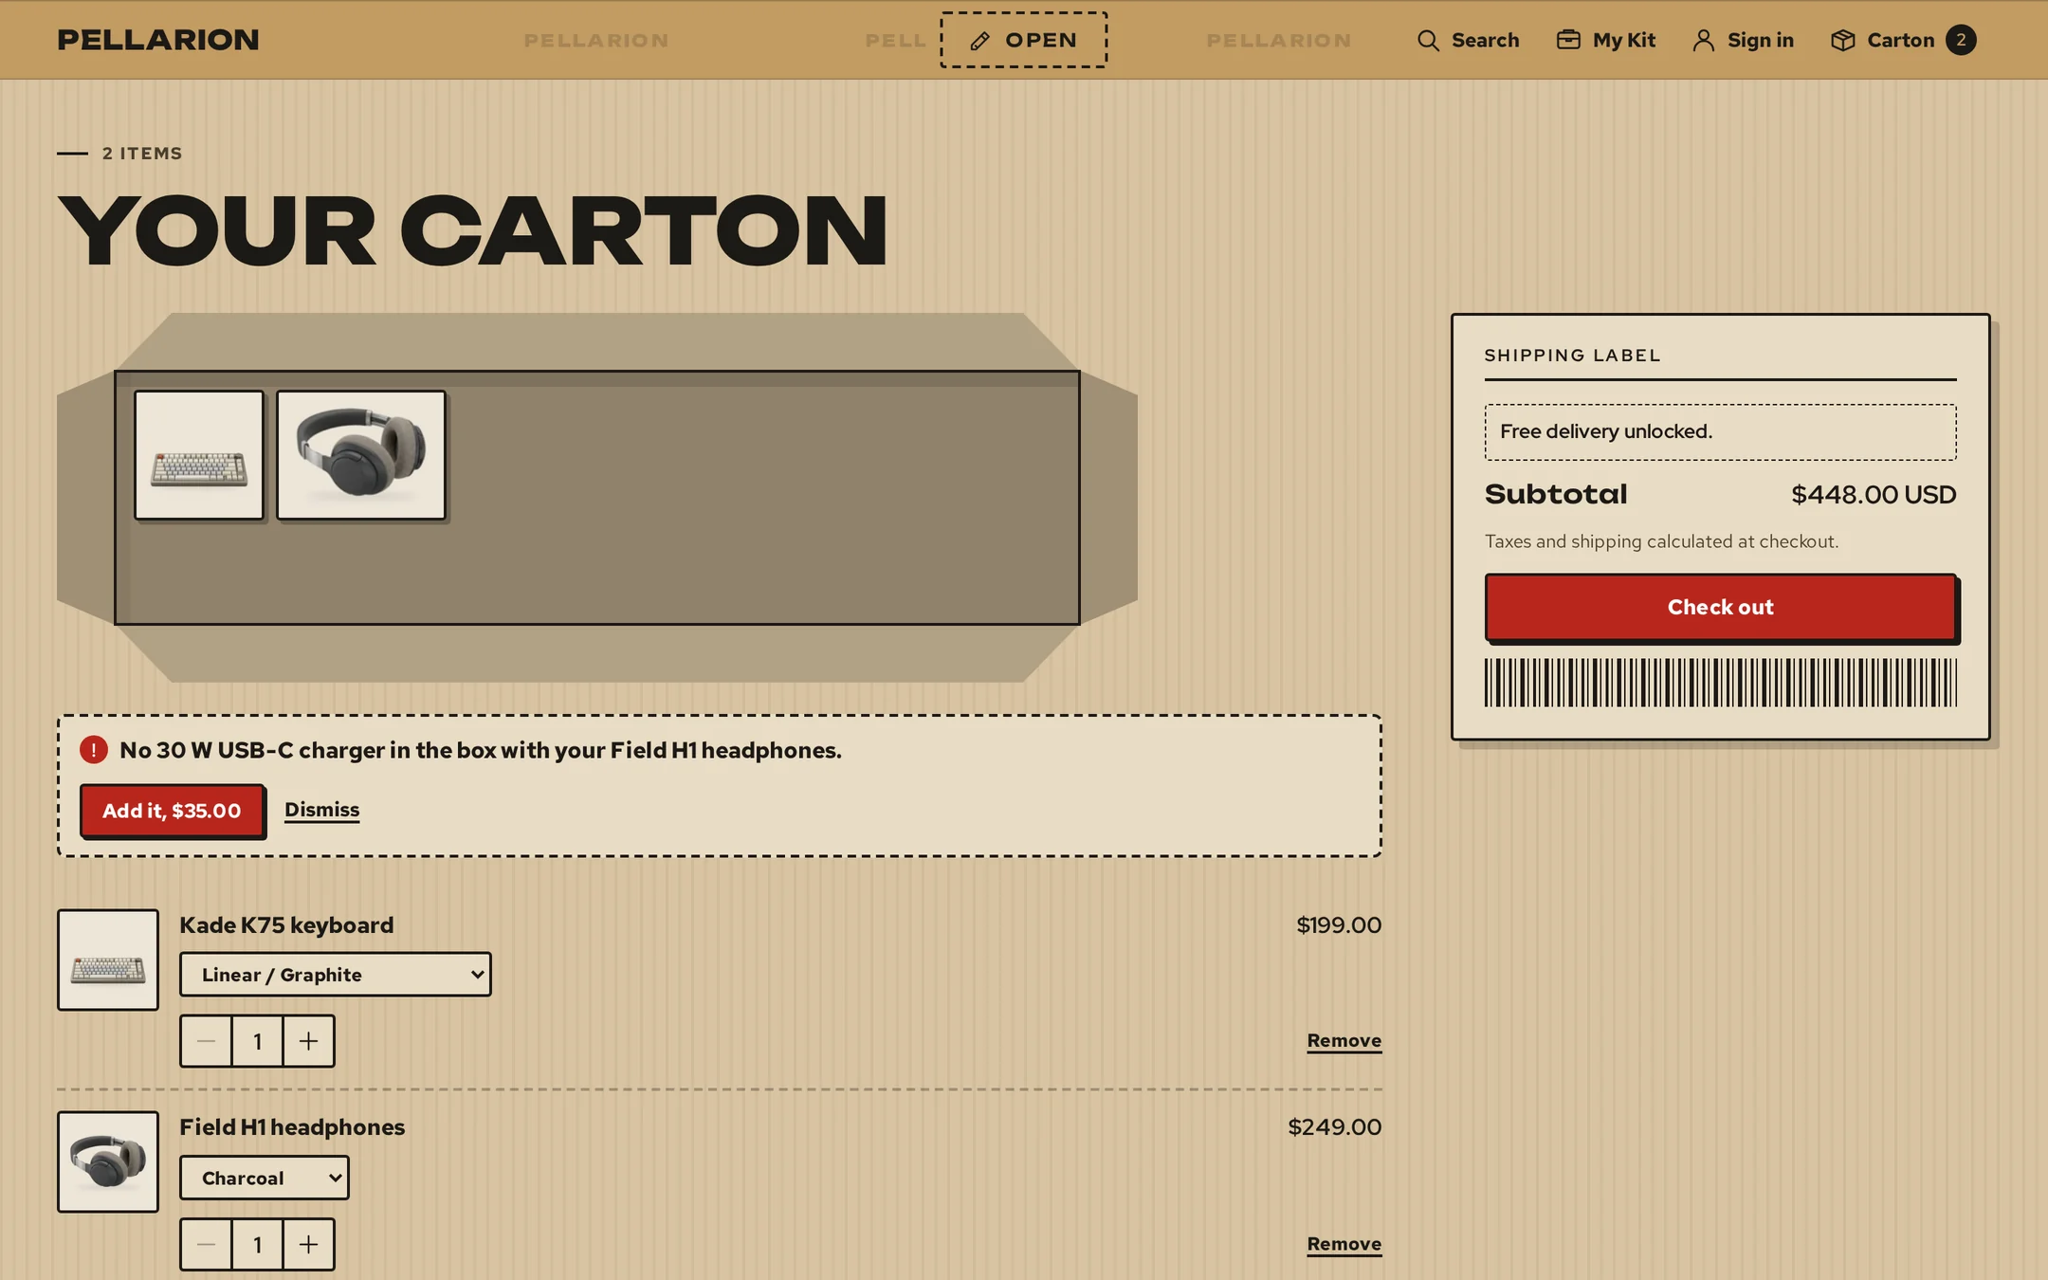Open the Charcoal color dropdown
Screen dimensions: 2048x1280
coord(265,1178)
